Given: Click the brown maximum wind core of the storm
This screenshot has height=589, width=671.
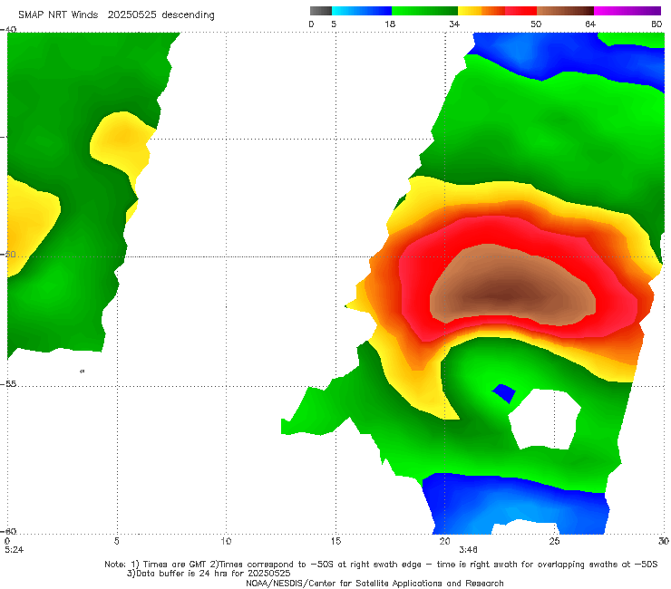Looking at the screenshot, I should tap(511, 285).
